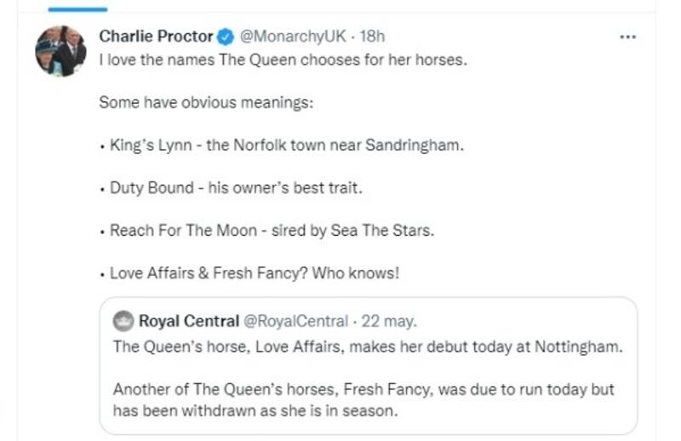Open Charlie Proctor's profile via display name
This screenshot has height=441, width=681.
click(x=155, y=37)
